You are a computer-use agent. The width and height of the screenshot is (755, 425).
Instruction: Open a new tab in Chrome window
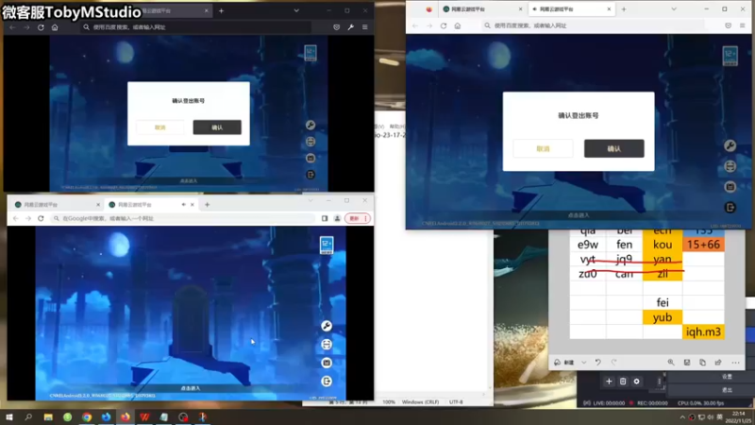click(x=207, y=205)
